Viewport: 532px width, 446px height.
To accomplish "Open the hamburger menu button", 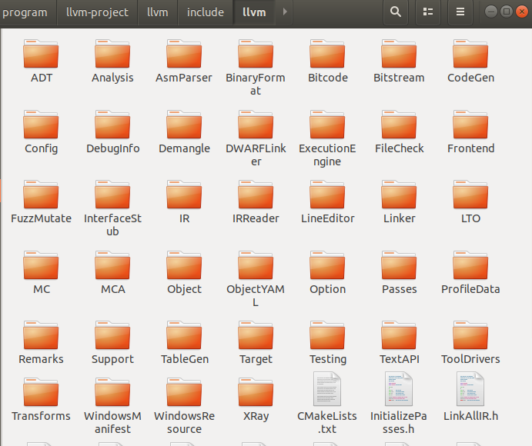I will click(460, 12).
